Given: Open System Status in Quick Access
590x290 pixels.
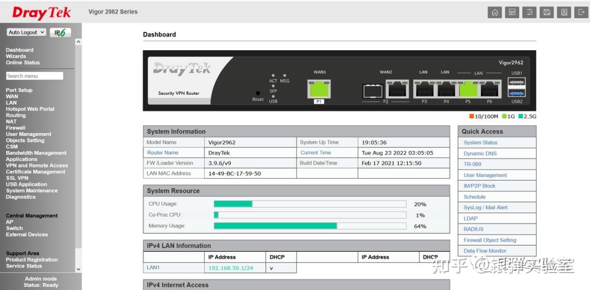Looking at the screenshot, I should pos(481,143).
